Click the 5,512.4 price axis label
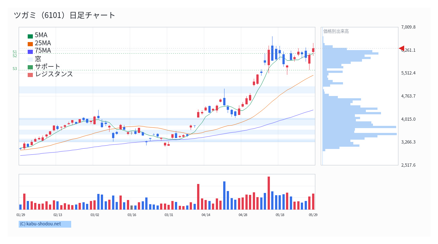Viewport: 438px width, 244px height. click(x=408, y=73)
